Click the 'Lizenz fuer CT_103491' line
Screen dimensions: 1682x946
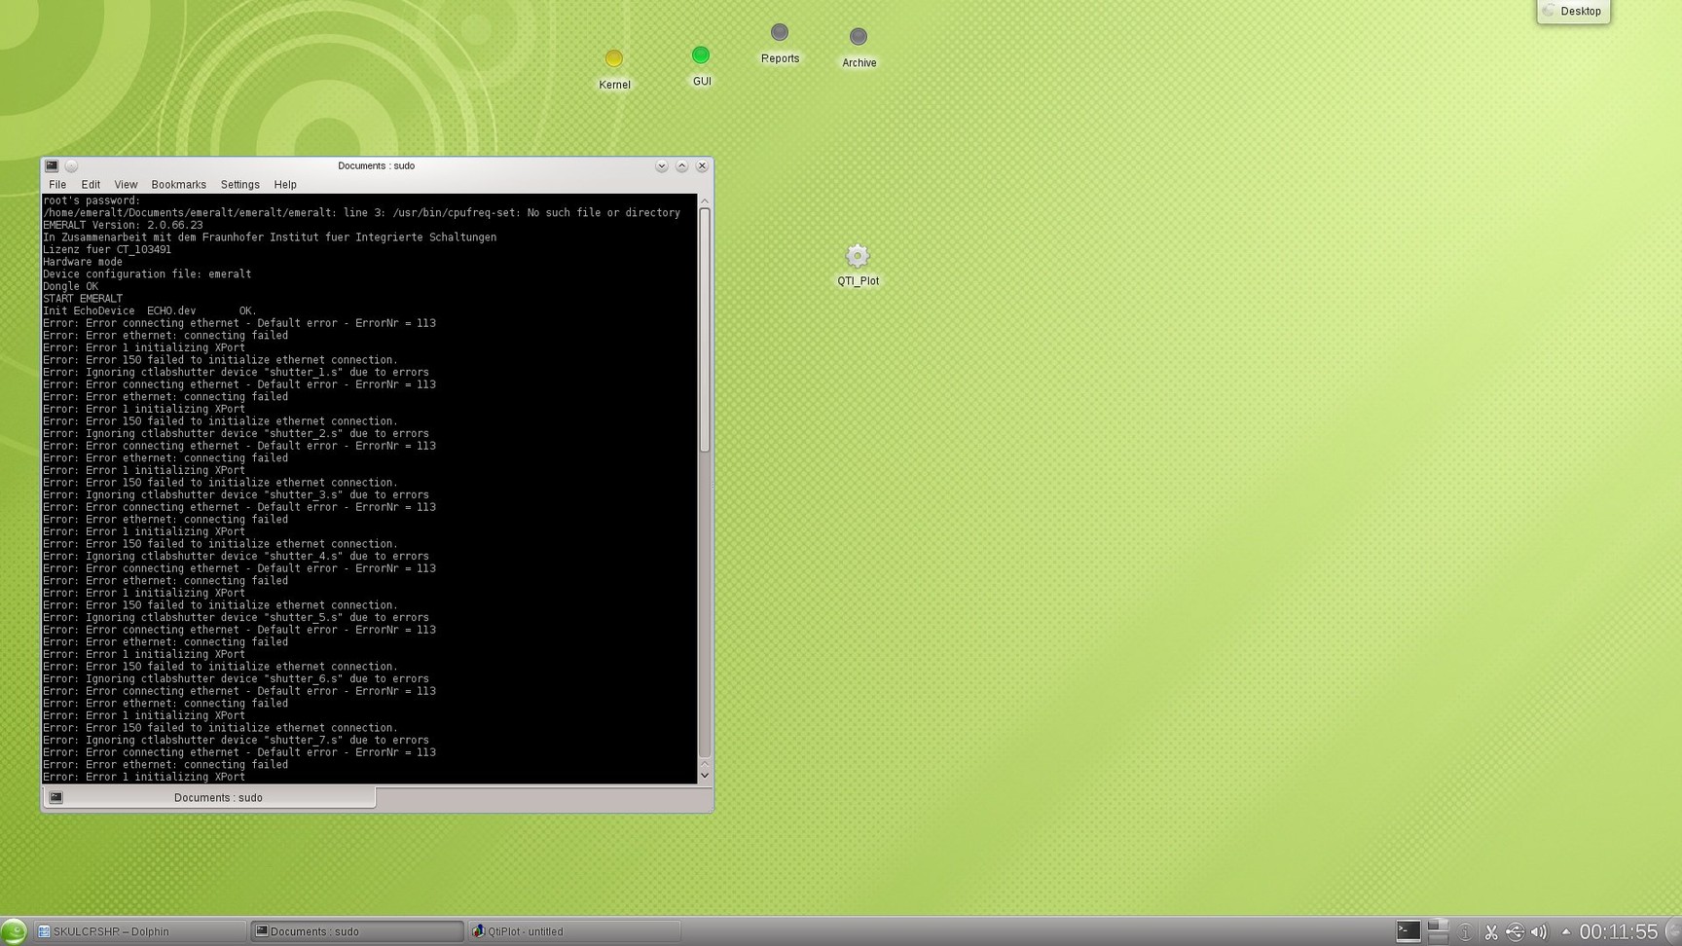coord(107,249)
